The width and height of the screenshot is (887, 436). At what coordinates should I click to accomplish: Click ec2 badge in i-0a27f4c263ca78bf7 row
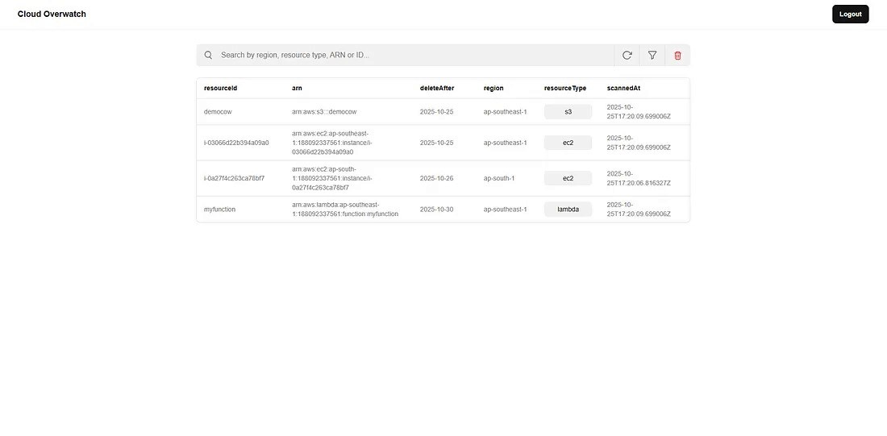pos(568,179)
